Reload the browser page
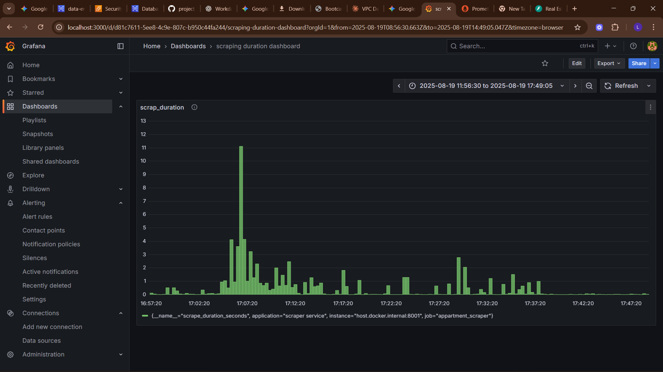This screenshot has width=663, height=372. (x=41, y=27)
